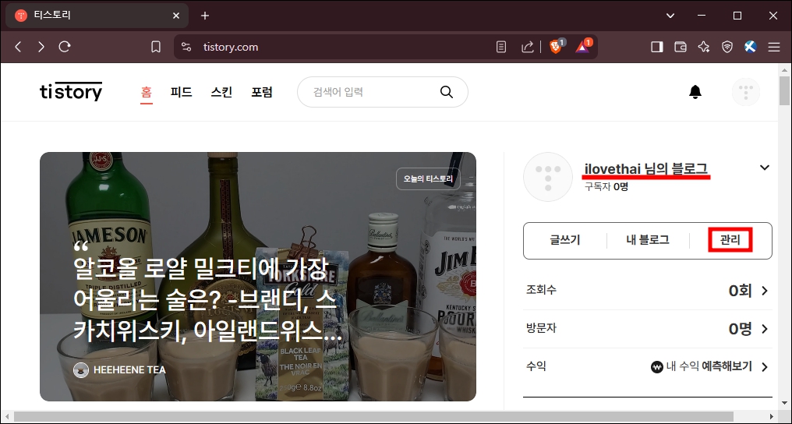Open the browser hamburger menu

click(x=774, y=47)
